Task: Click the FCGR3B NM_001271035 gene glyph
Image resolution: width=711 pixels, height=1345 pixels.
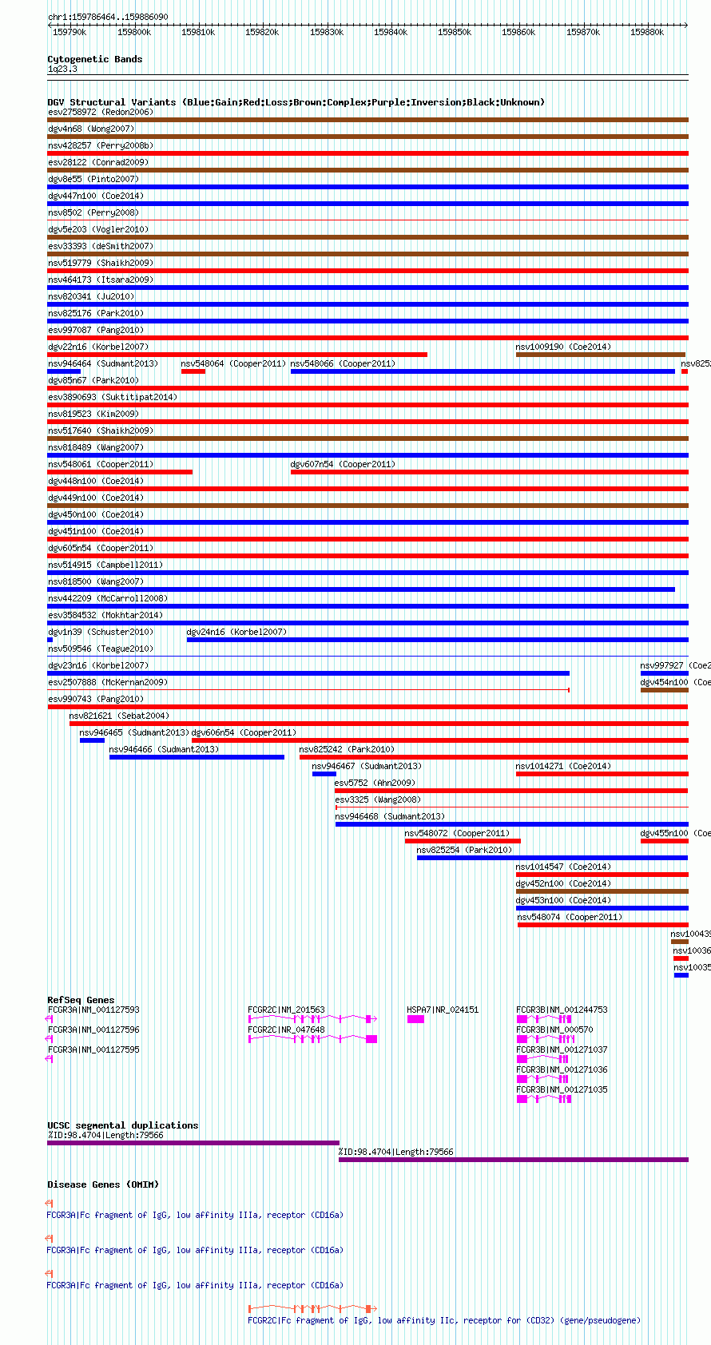Action: (544, 1099)
